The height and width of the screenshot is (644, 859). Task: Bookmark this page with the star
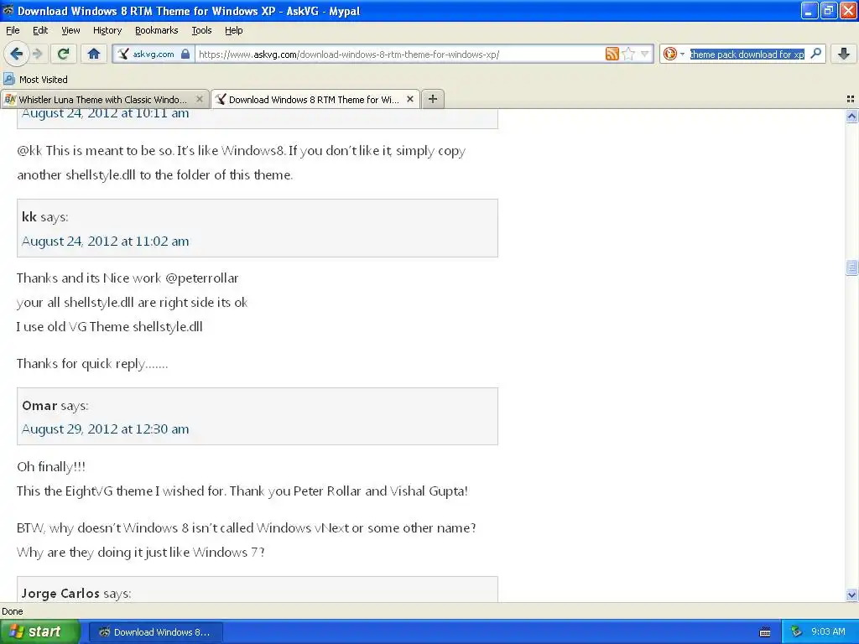click(628, 54)
